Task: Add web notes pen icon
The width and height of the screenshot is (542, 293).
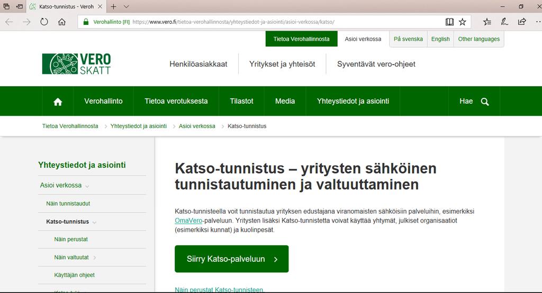Action: [x=504, y=22]
